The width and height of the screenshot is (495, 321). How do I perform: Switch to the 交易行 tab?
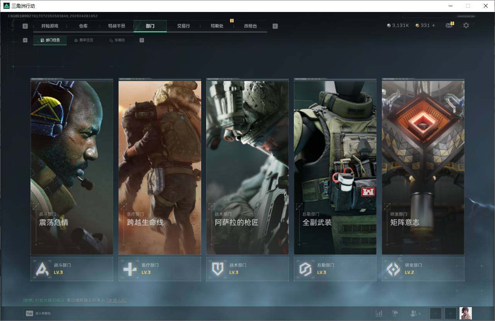183,26
